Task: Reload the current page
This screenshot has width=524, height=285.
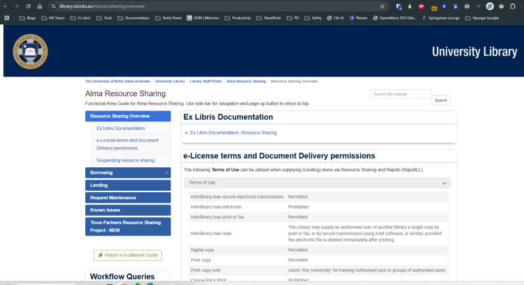Action: click(x=28, y=7)
